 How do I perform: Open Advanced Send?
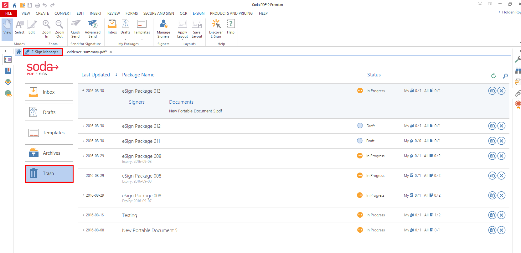coord(93,29)
